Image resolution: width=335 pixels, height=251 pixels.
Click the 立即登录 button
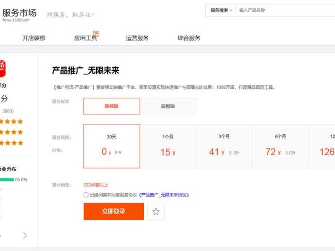113,211
